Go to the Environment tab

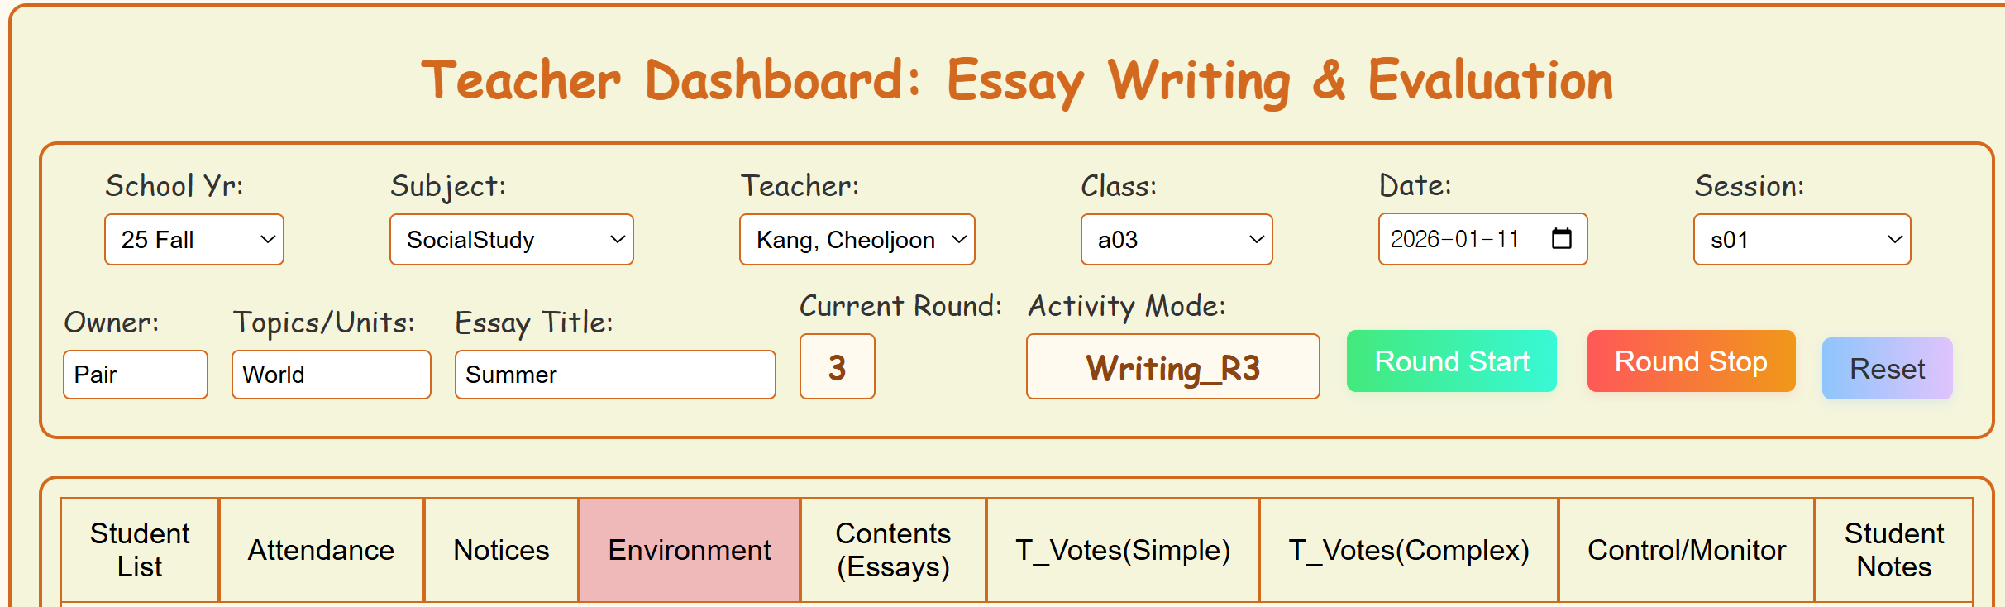[690, 550]
